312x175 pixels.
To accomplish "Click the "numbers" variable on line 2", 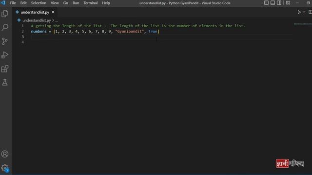I will point(39,31).
